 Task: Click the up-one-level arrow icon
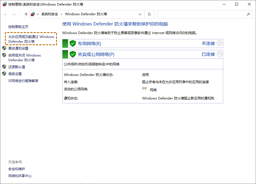pos(26,14)
